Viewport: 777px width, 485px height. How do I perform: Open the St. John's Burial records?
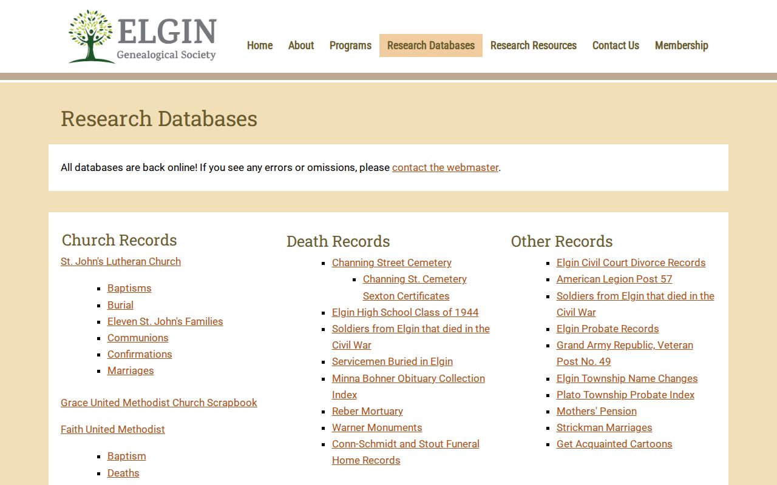[120, 305]
